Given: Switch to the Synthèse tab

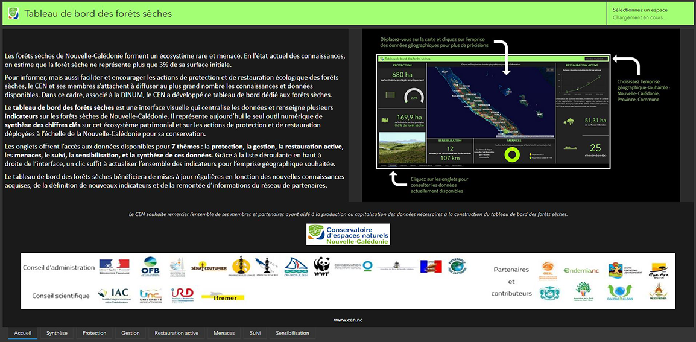Looking at the screenshot, I should (57, 333).
